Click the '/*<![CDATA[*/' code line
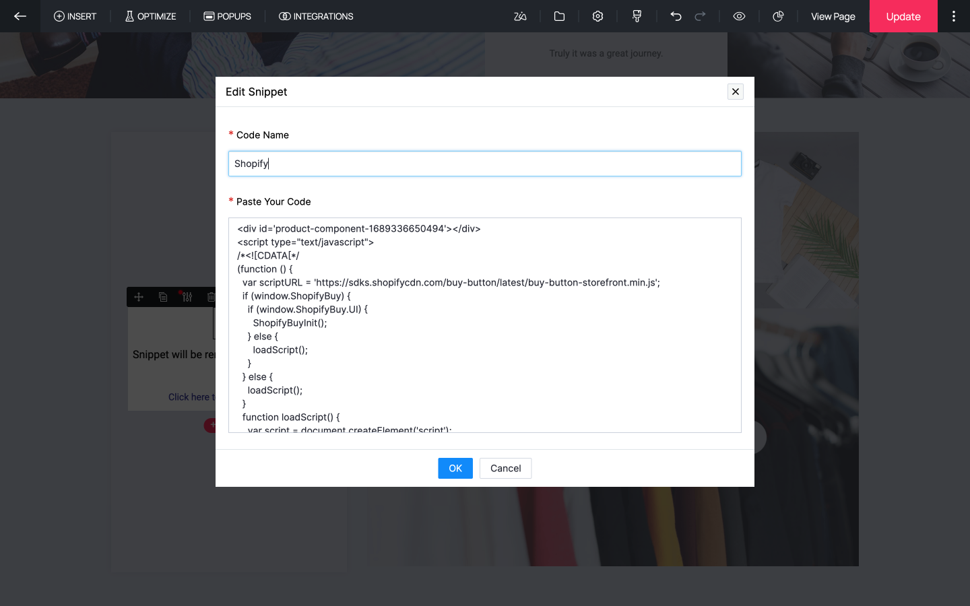Viewport: 970px width, 606px height. pyautogui.click(x=268, y=256)
